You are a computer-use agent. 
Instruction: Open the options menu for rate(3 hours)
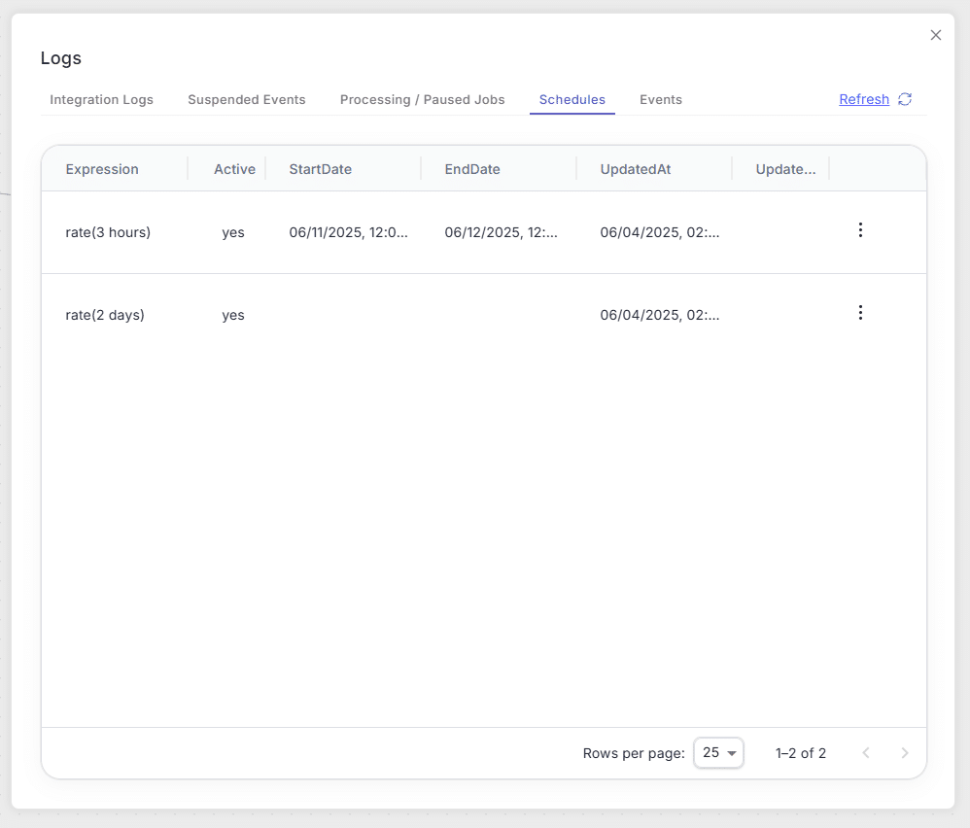(860, 230)
